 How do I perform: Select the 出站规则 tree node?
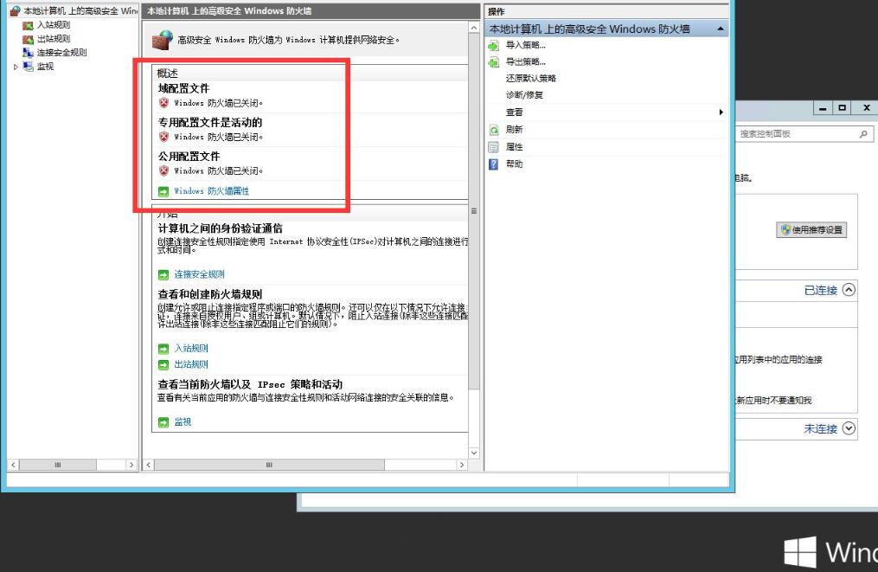(x=53, y=39)
